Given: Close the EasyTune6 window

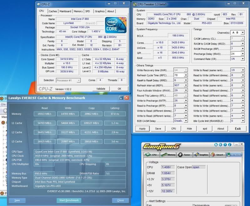Looking at the screenshot, I should 242,144.
